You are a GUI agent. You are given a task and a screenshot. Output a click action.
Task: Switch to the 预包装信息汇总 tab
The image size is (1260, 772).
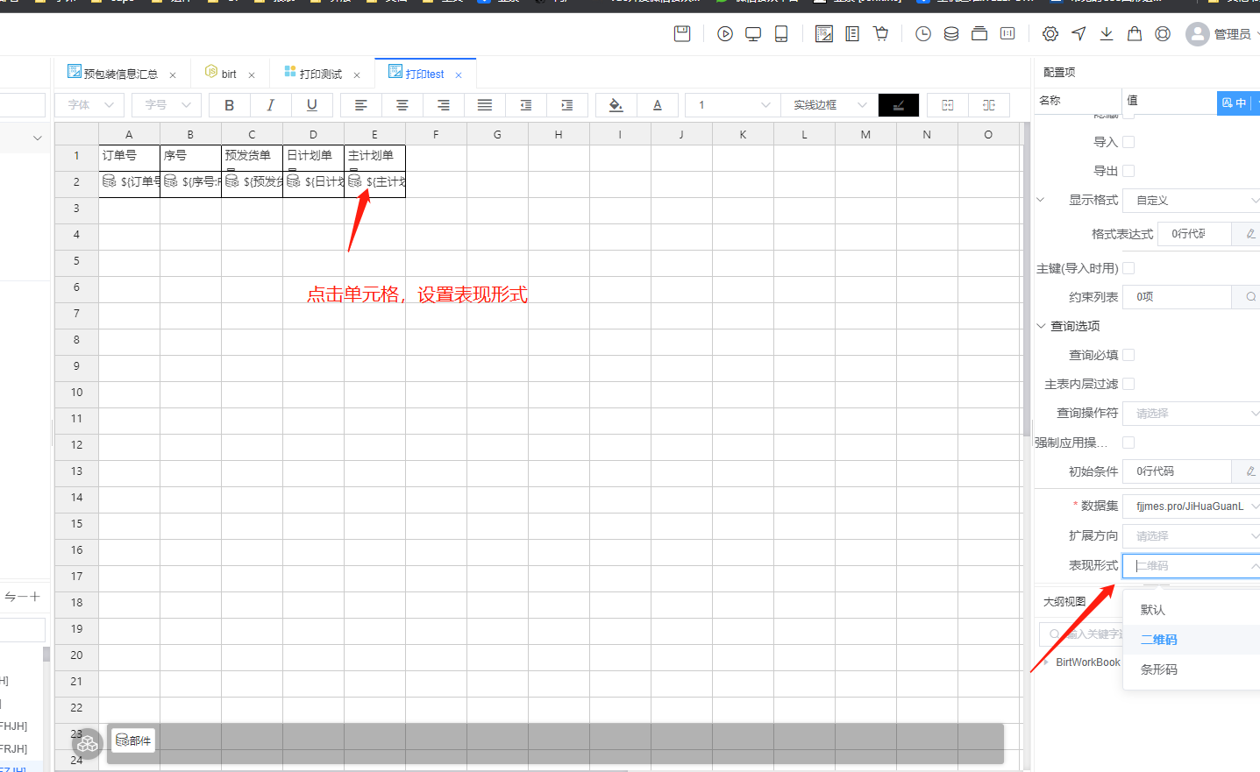(x=120, y=74)
